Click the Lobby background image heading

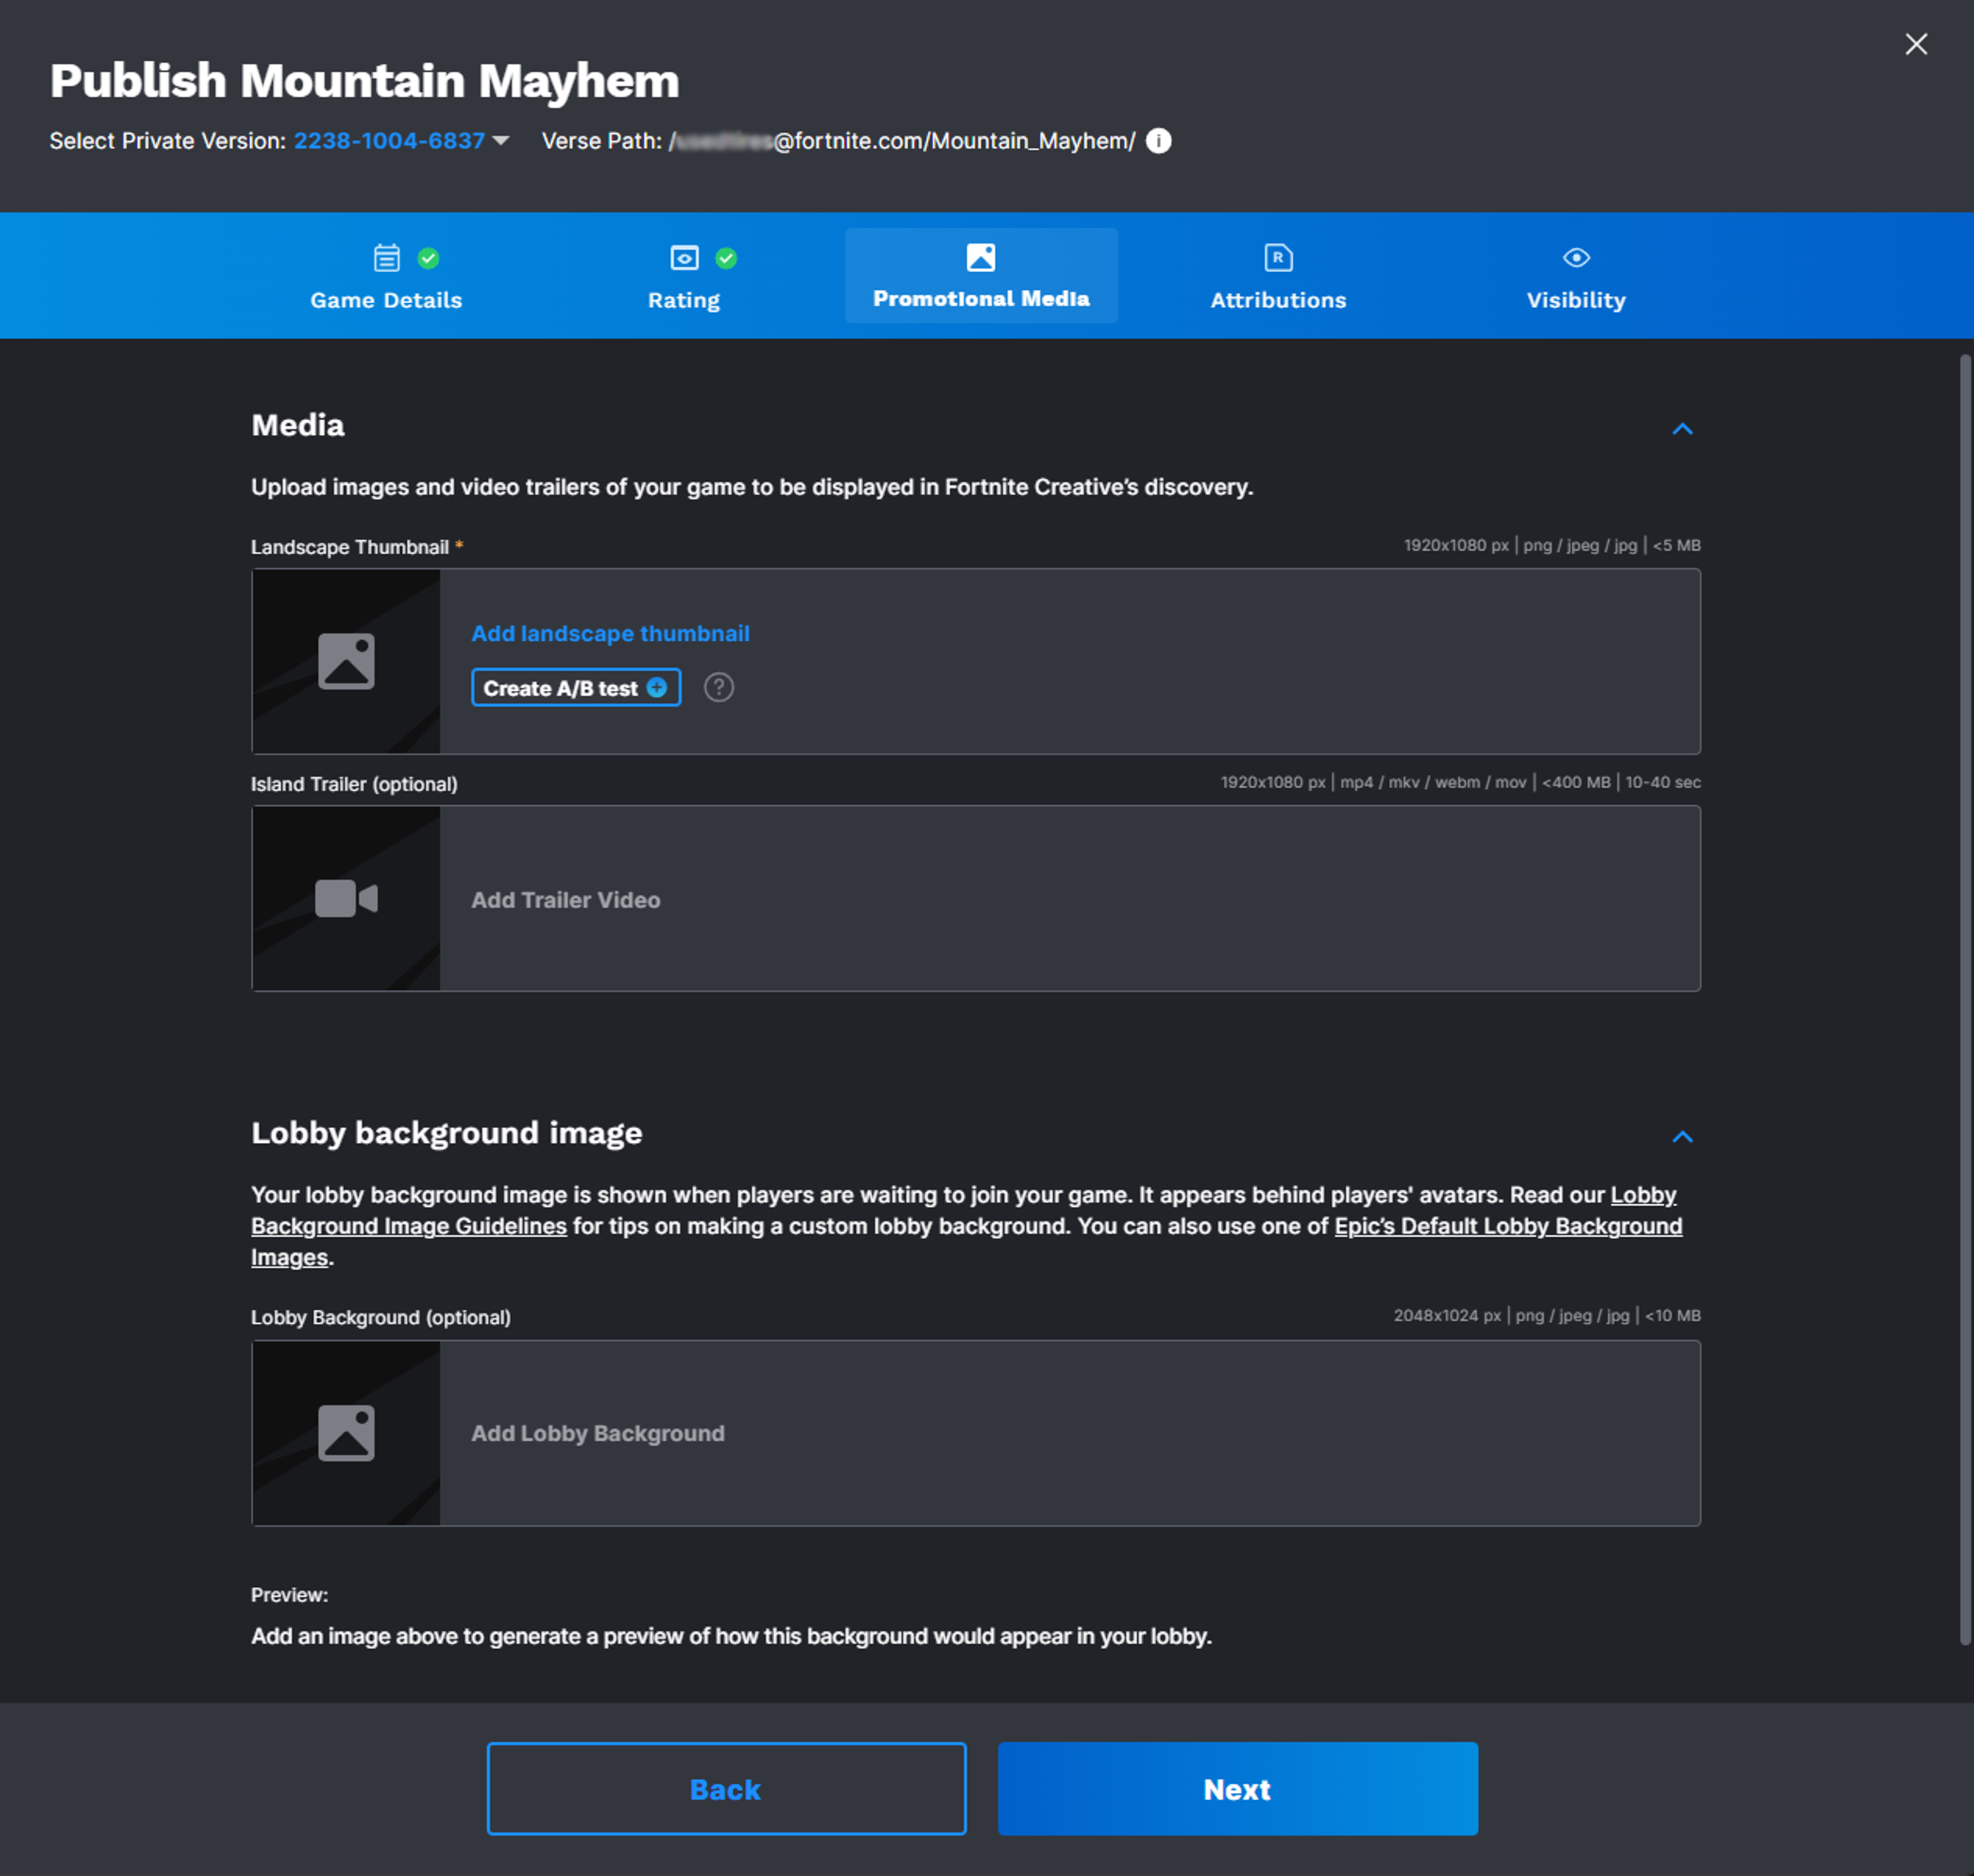click(447, 1133)
